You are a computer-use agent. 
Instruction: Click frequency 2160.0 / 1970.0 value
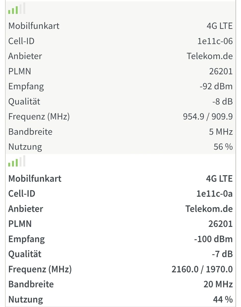click(202, 269)
